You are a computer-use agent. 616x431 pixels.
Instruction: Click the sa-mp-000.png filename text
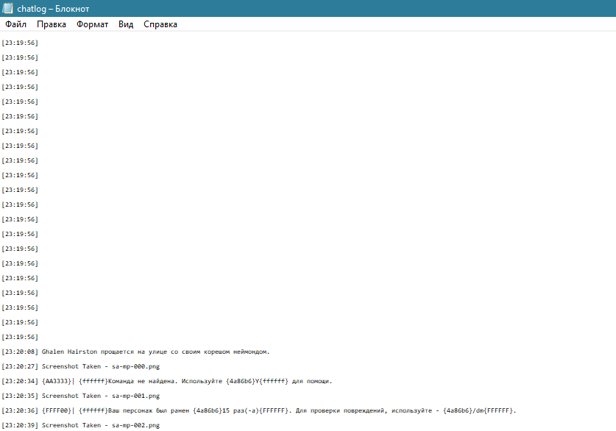click(x=135, y=366)
